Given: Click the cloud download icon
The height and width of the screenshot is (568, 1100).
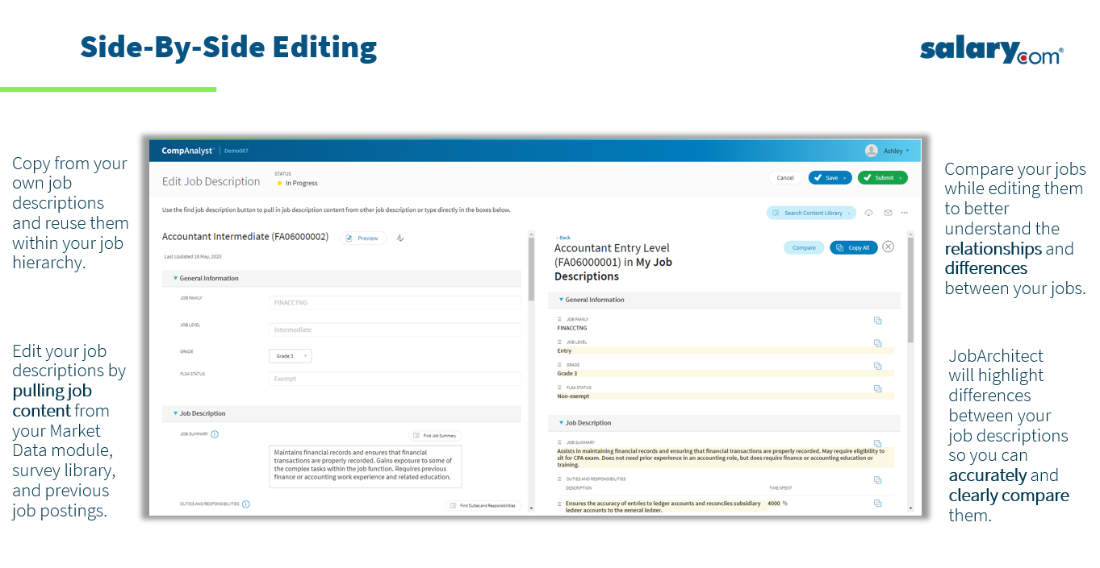Looking at the screenshot, I should pyautogui.click(x=868, y=213).
